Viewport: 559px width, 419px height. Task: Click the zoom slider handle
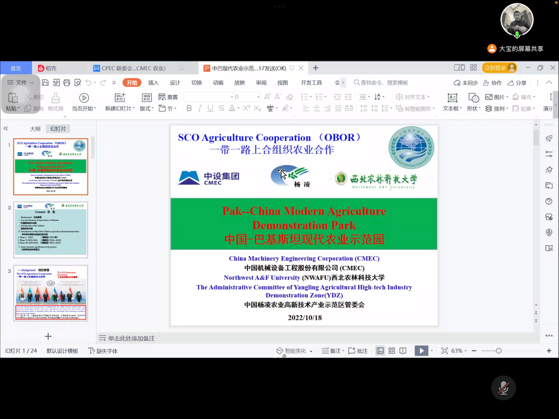point(498,351)
